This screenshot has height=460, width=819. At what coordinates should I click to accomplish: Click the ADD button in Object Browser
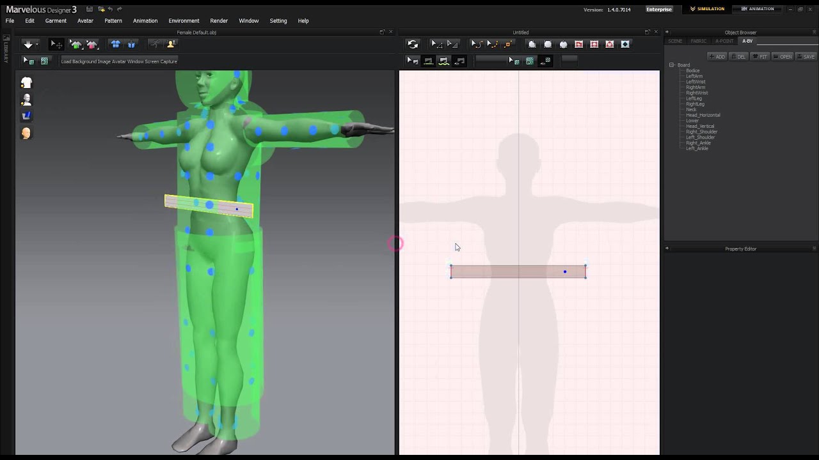pos(717,57)
